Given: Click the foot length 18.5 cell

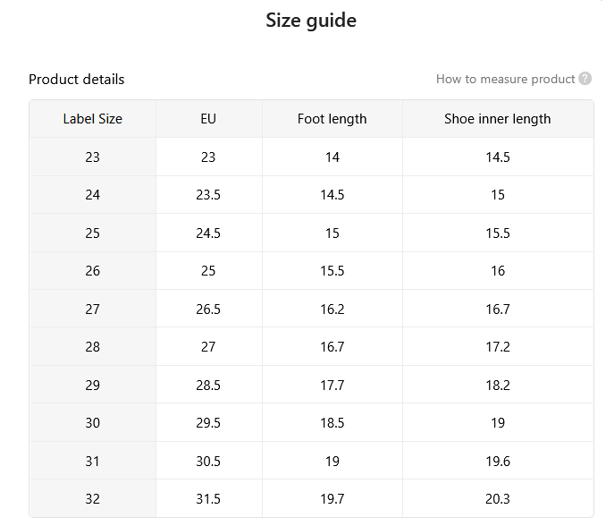Looking at the screenshot, I should click(332, 423).
